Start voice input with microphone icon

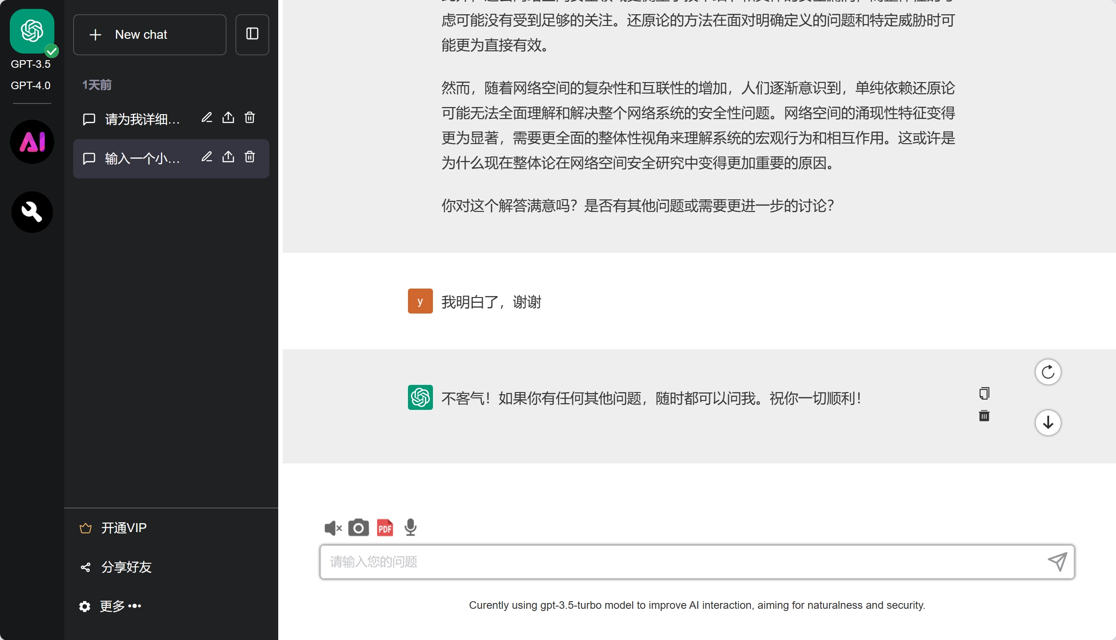(410, 528)
